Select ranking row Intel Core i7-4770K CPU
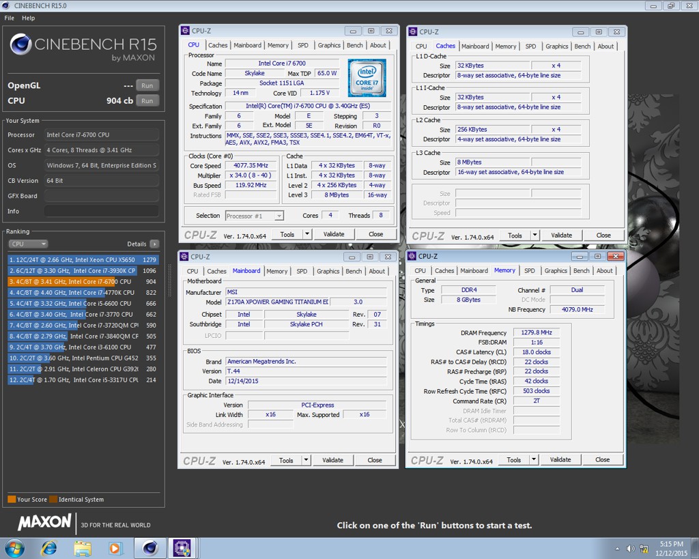The image size is (699, 559). [83, 292]
